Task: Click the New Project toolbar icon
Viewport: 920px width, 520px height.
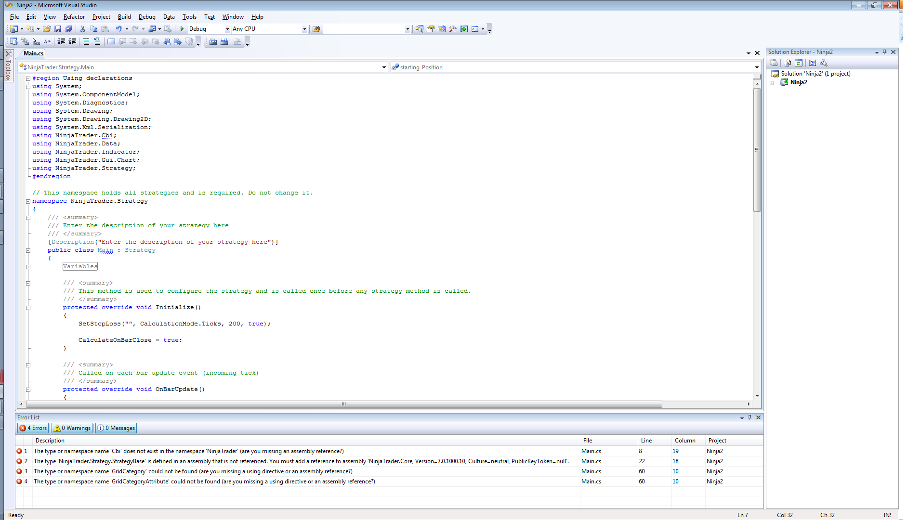Action: [x=14, y=29]
